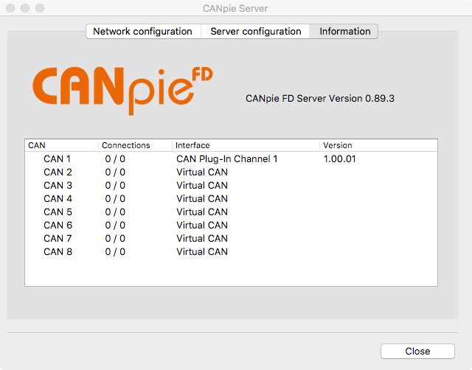Click the Version column header
This screenshot has width=472, height=370.
pyautogui.click(x=378, y=145)
